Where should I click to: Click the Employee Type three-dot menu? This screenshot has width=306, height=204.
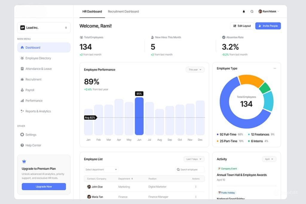pos(275,68)
